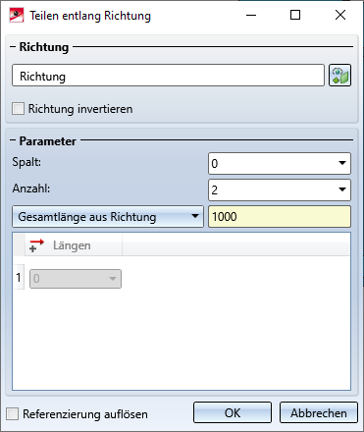Click the Anzahl value text field
This screenshot has height=432, width=364.
272,189
